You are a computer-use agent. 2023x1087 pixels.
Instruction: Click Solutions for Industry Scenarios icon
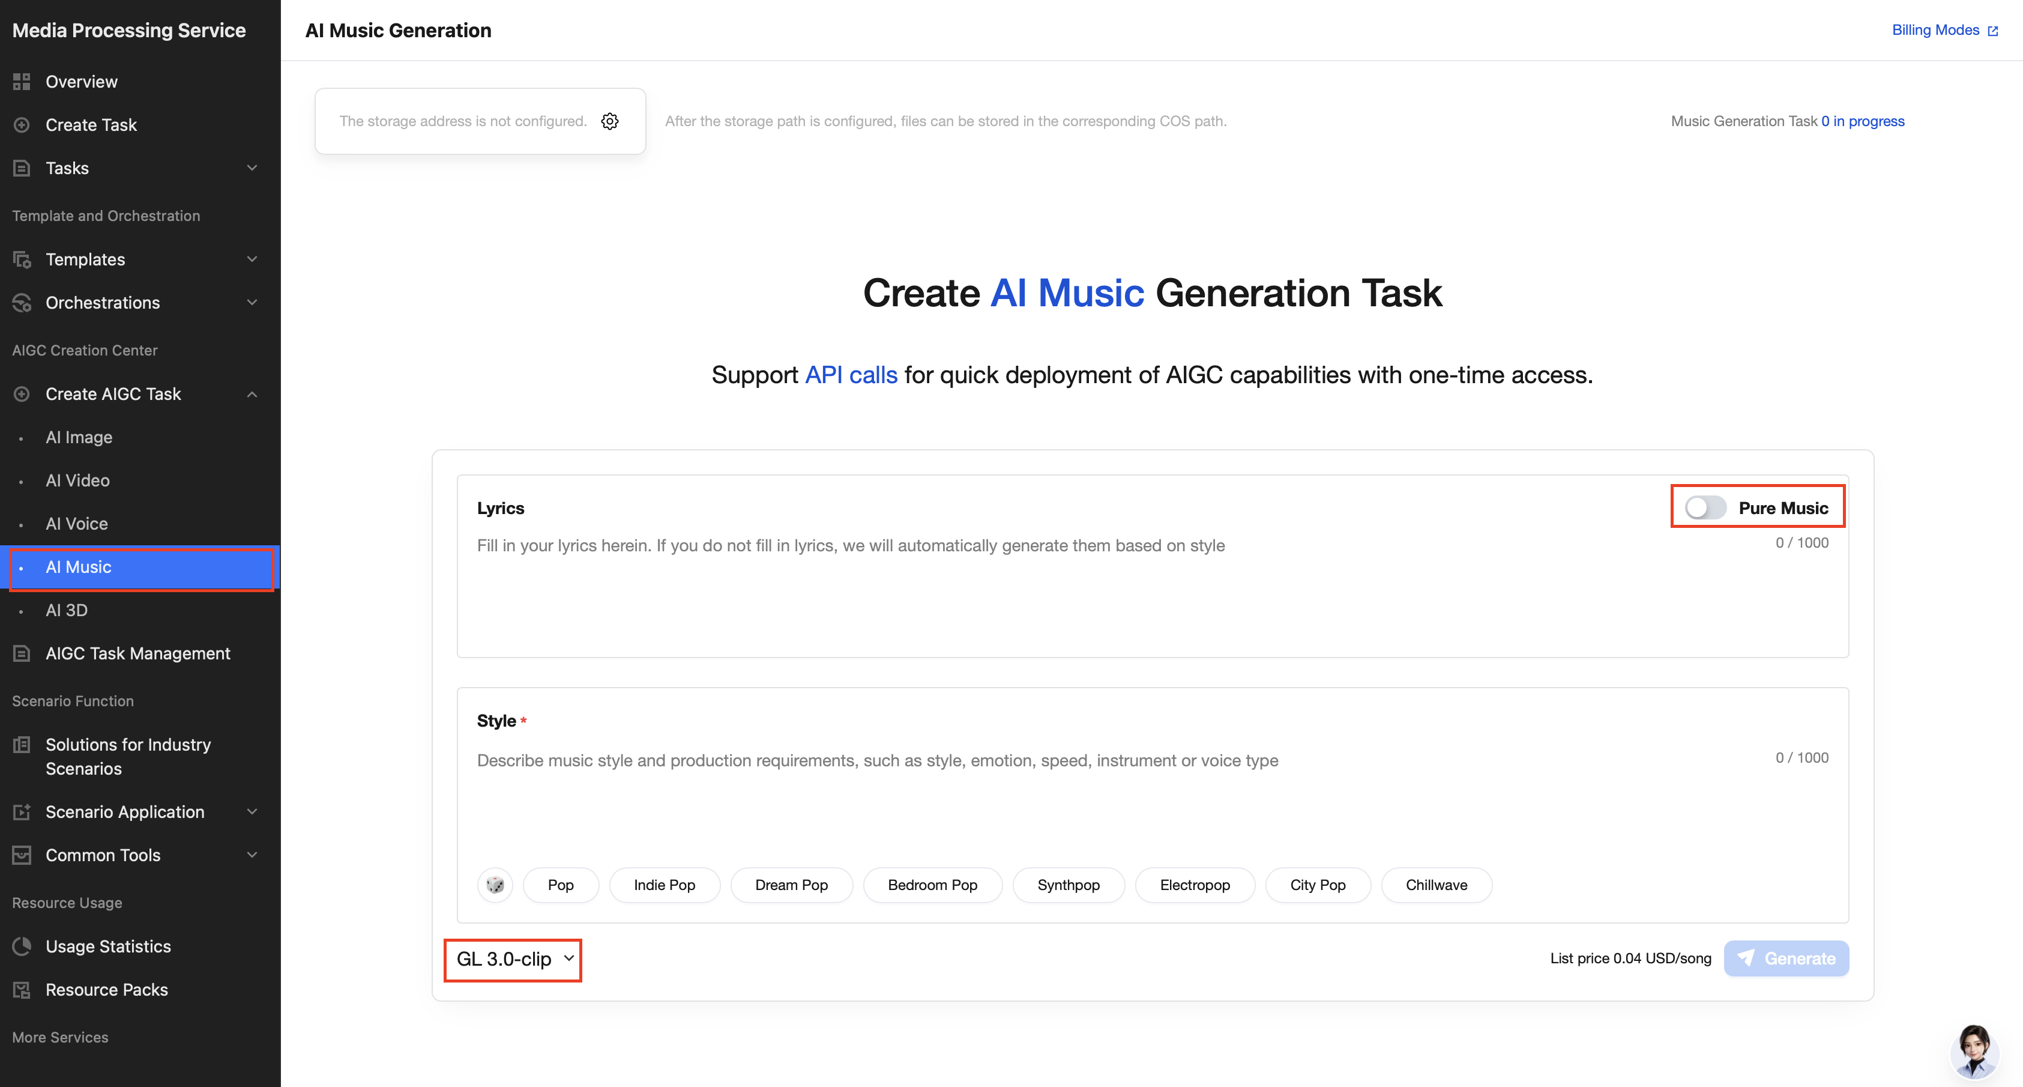click(x=22, y=745)
